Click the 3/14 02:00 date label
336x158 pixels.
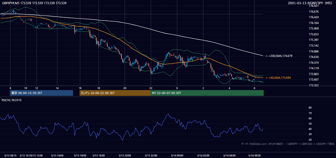tap(203, 155)
